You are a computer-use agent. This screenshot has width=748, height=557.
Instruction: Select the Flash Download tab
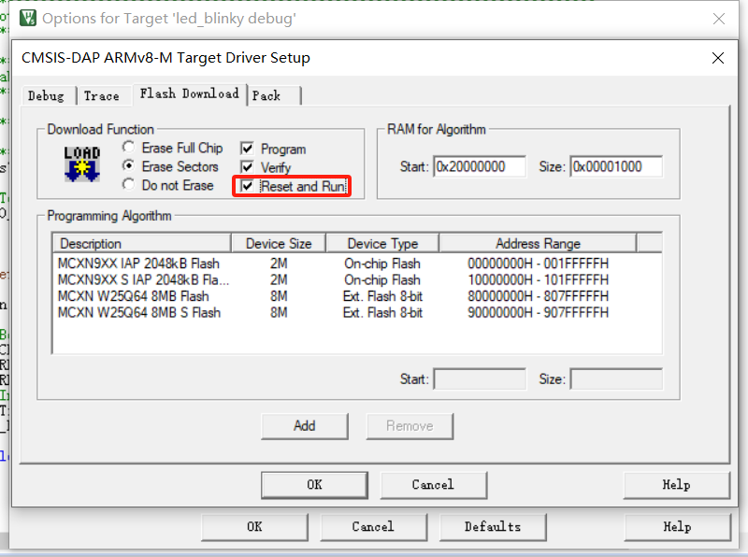point(190,93)
